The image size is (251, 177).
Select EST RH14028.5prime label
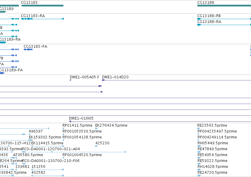click(213, 167)
